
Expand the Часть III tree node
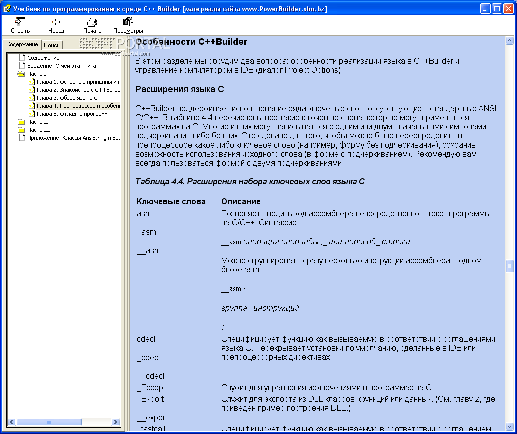(x=12, y=130)
